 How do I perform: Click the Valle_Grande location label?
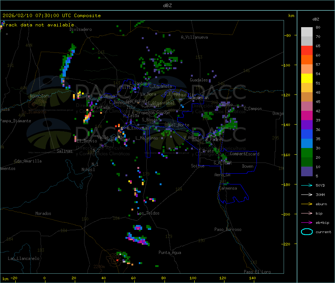(x=111, y=137)
